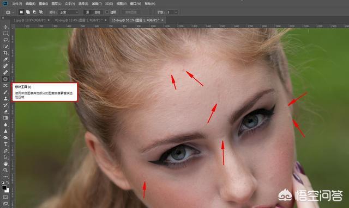Open the 帮助(H) menu

(x=150, y=4)
